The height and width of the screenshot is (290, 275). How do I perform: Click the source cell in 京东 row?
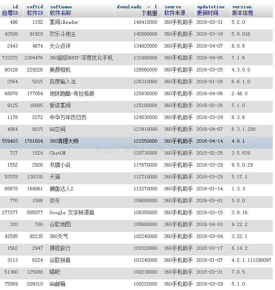pos(178,201)
